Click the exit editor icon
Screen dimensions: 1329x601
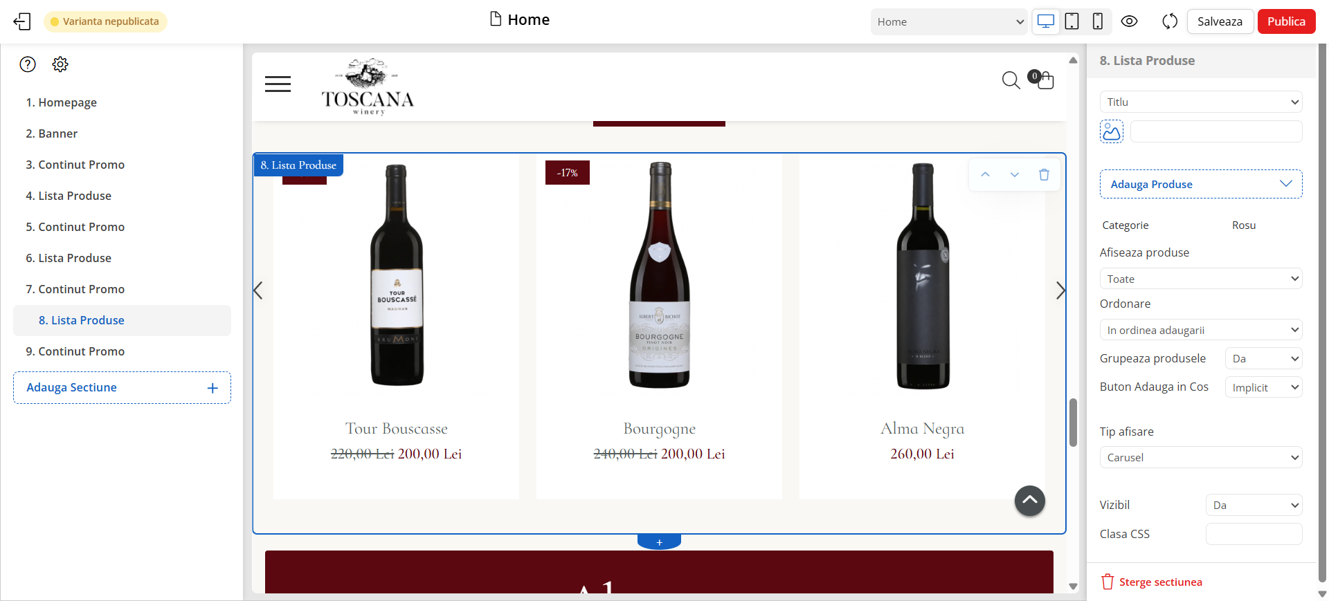pos(22,21)
